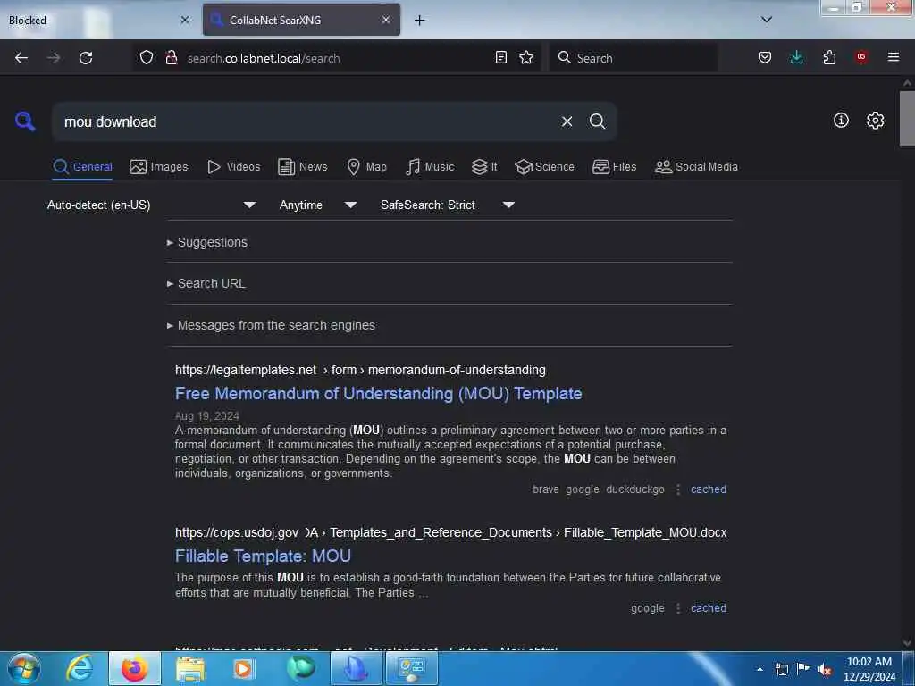
Task: Click the cops.usdoj.gov result URL
Action: [x=450, y=532]
